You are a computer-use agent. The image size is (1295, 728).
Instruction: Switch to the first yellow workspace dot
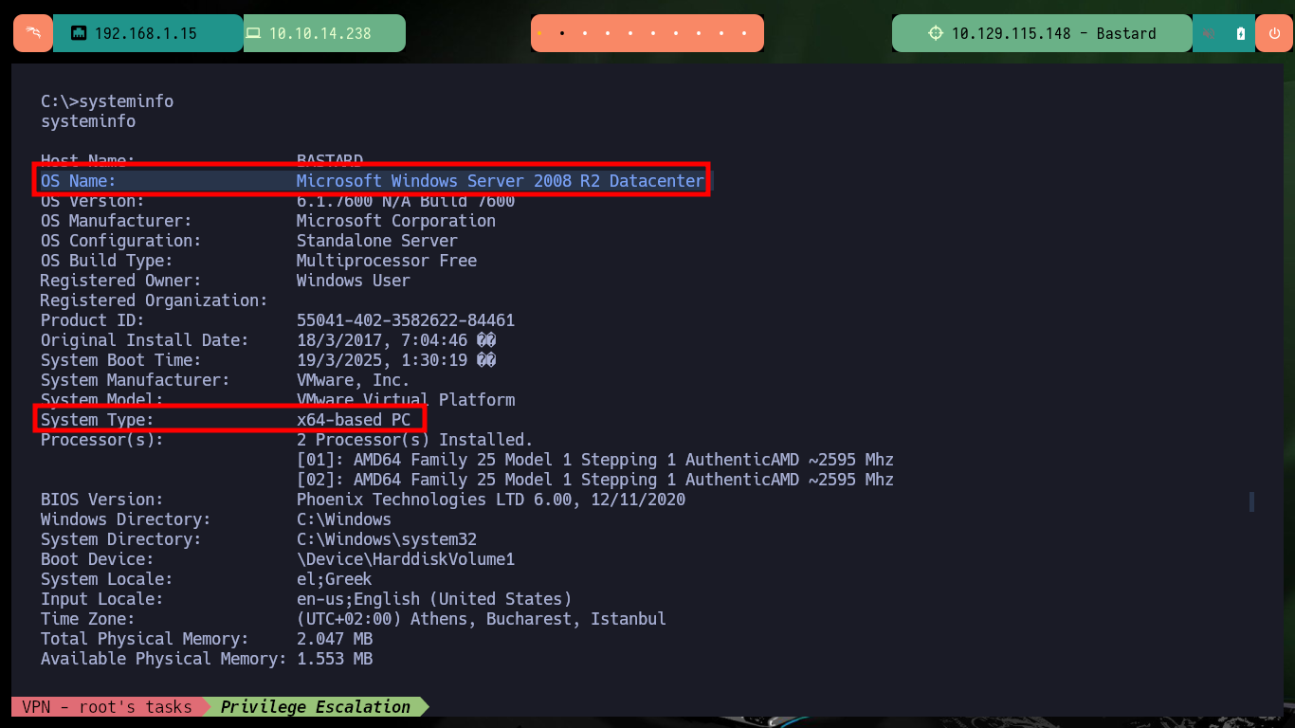click(x=539, y=33)
